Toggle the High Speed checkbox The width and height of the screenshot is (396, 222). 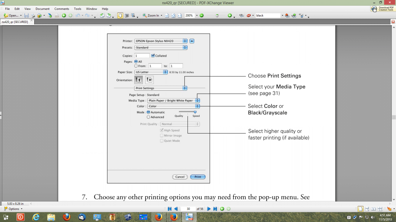click(162, 130)
